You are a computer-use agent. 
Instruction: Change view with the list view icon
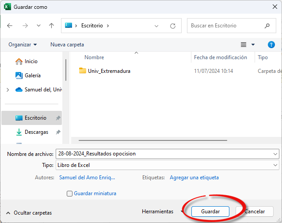coord(244,45)
